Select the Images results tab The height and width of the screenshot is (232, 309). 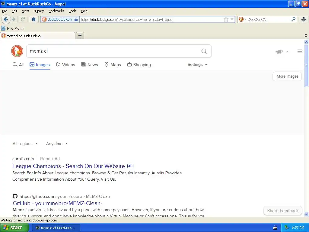(x=40, y=65)
